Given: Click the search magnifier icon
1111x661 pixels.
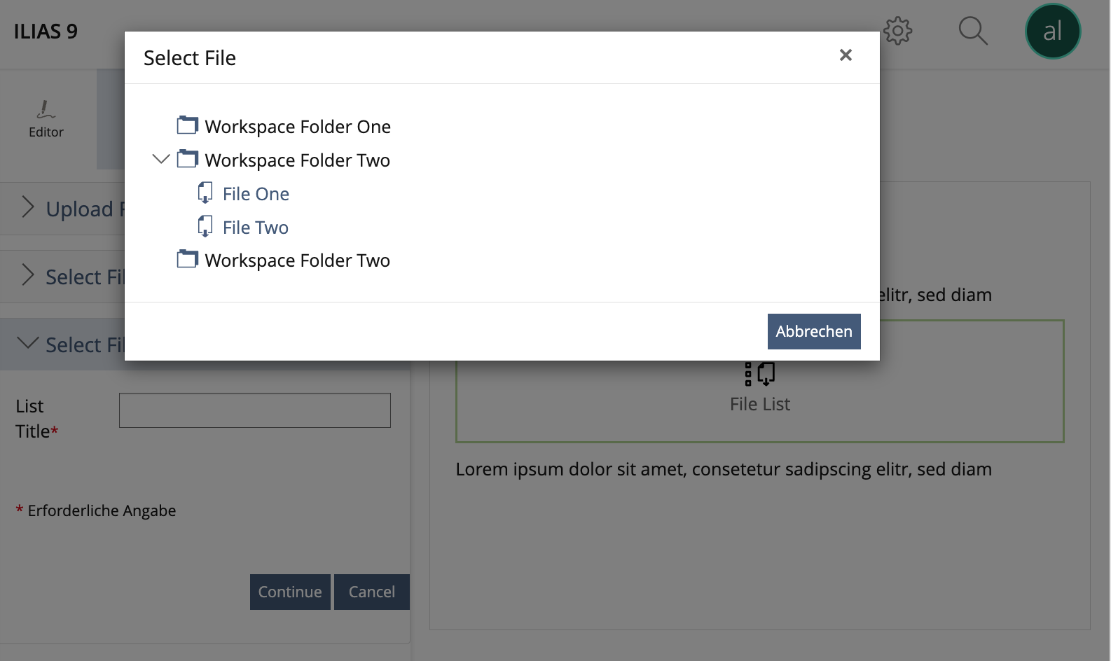Looking at the screenshot, I should pyautogui.click(x=972, y=31).
